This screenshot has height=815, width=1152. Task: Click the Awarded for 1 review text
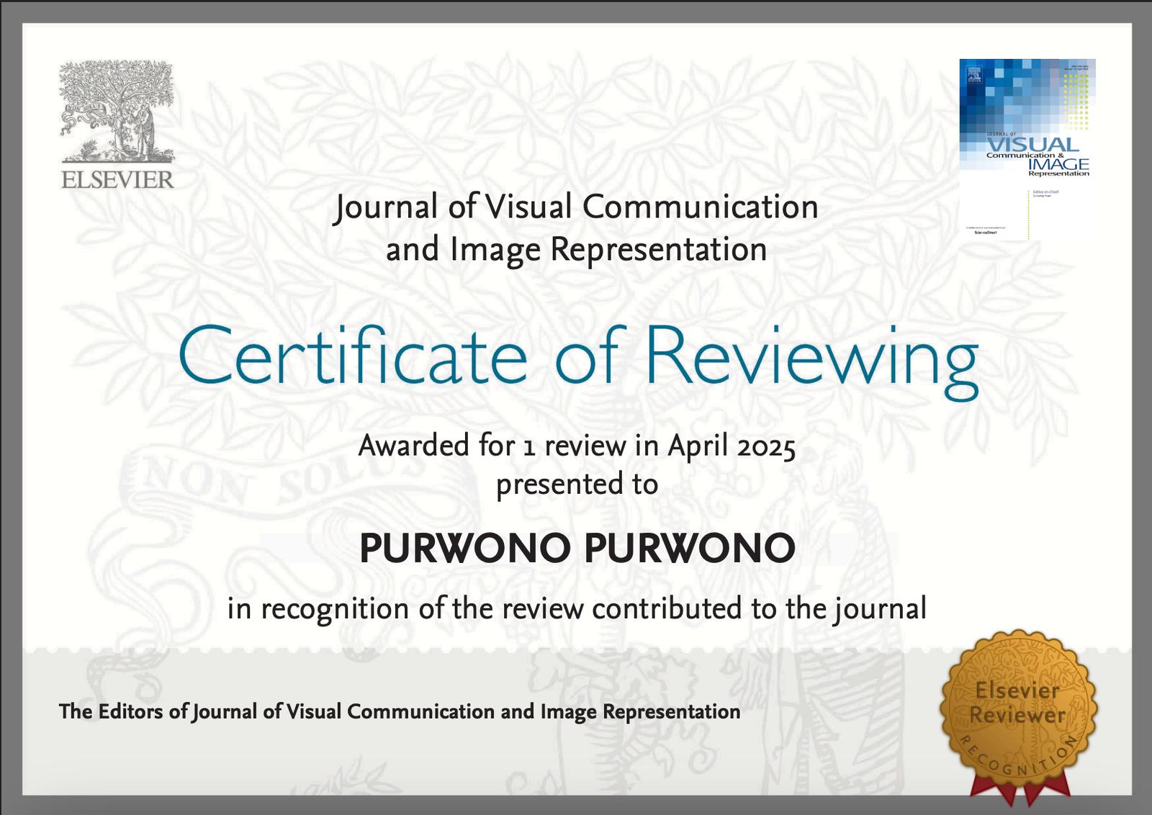(x=576, y=446)
